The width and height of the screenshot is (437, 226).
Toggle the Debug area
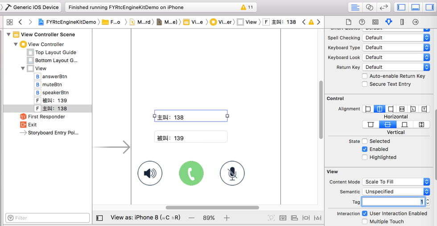click(416, 7)
